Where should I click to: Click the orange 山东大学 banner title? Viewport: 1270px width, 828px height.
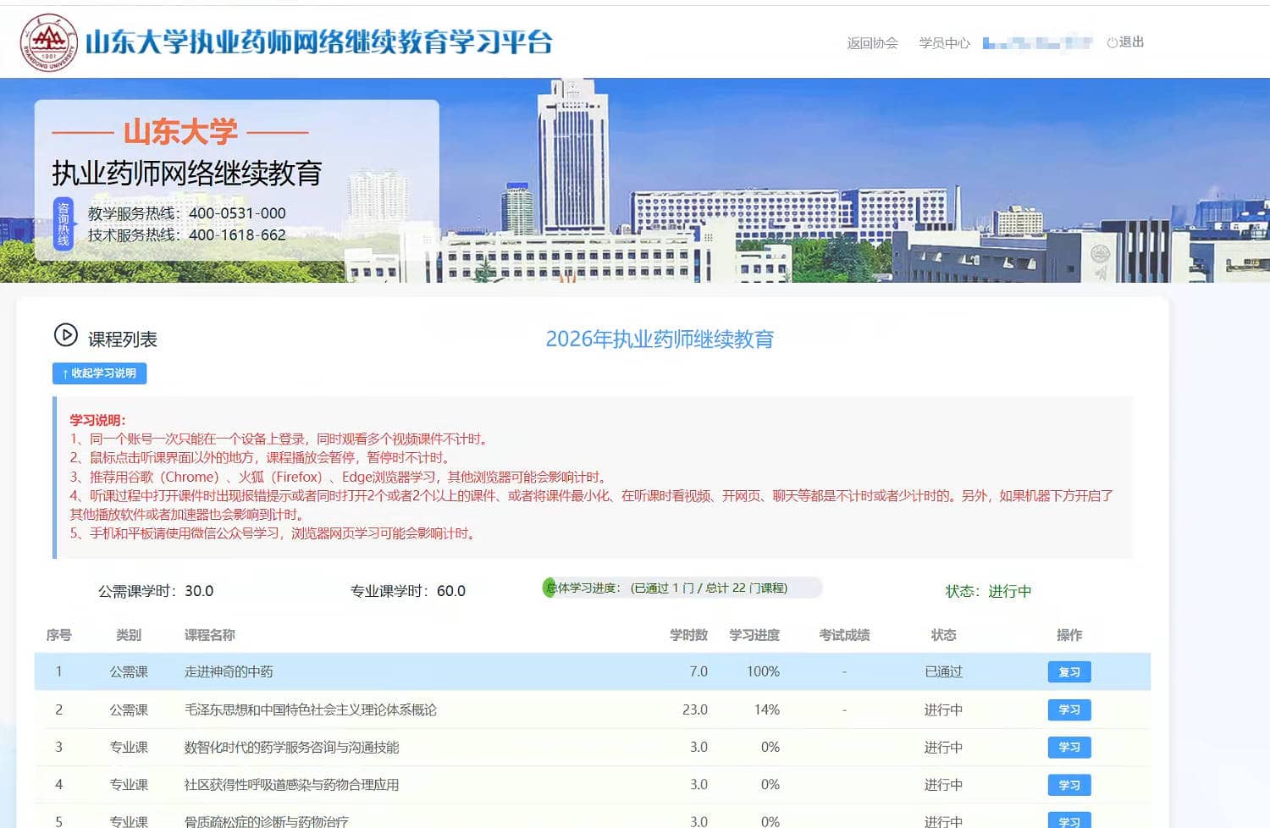click(x=180, y=132)
